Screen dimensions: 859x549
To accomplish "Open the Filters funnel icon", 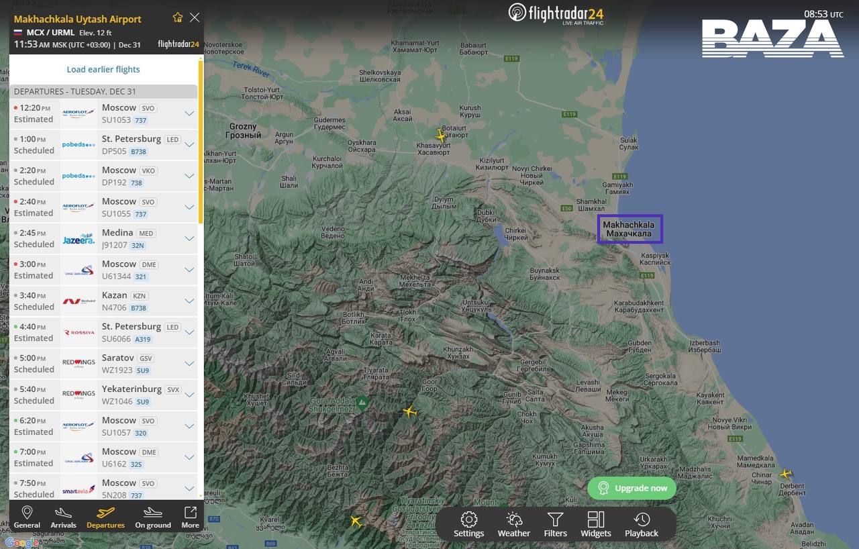I will tap(555, 524).
